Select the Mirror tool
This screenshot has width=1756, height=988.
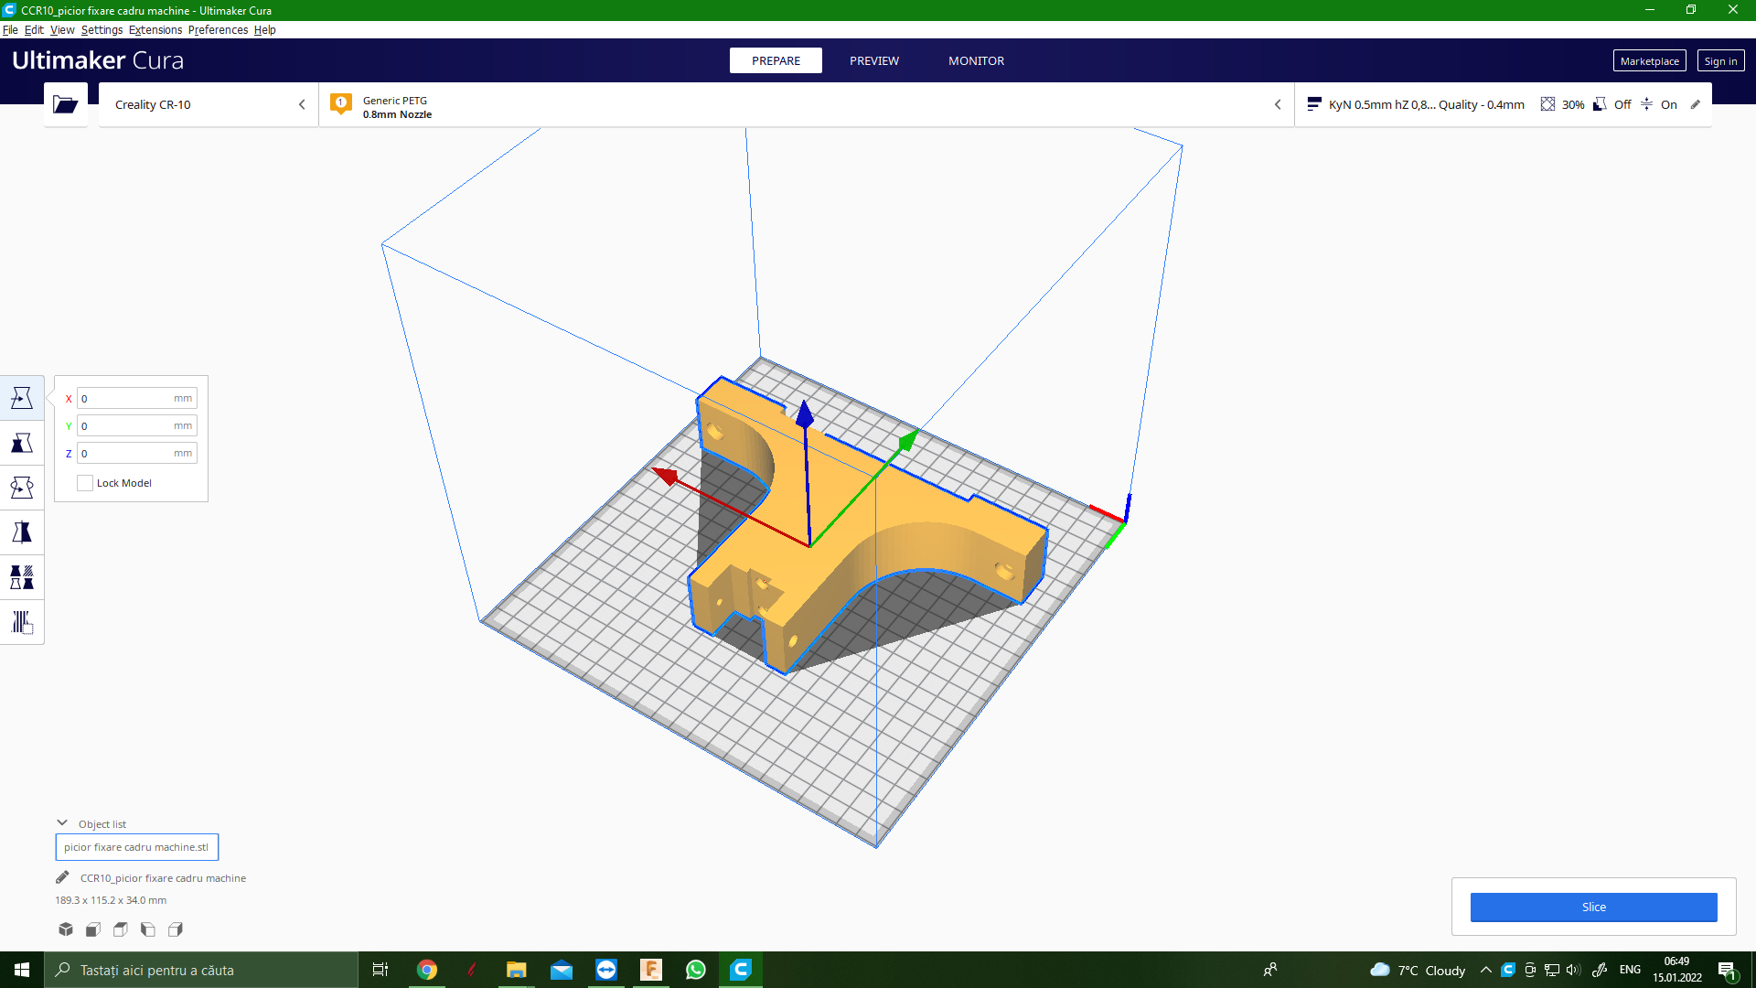pyautogui.click(x=22, y=532)
